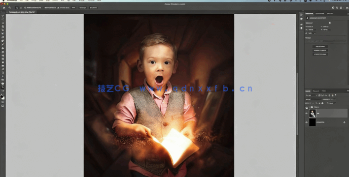Select the Frame tool
This screenshot has height=177, width=349.
click(x=2, y=33)
